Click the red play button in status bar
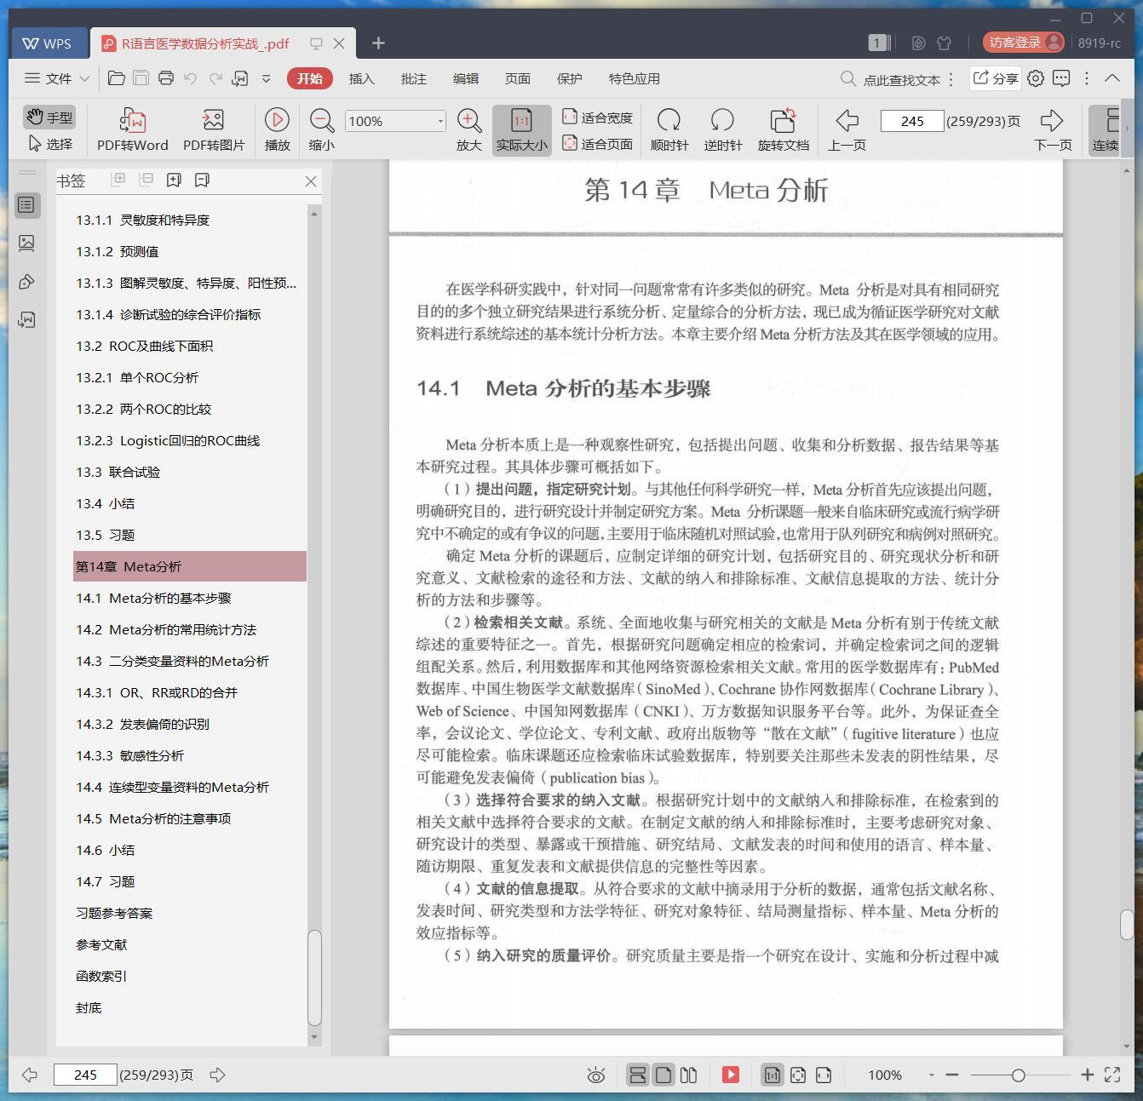 pos(731,1075)
